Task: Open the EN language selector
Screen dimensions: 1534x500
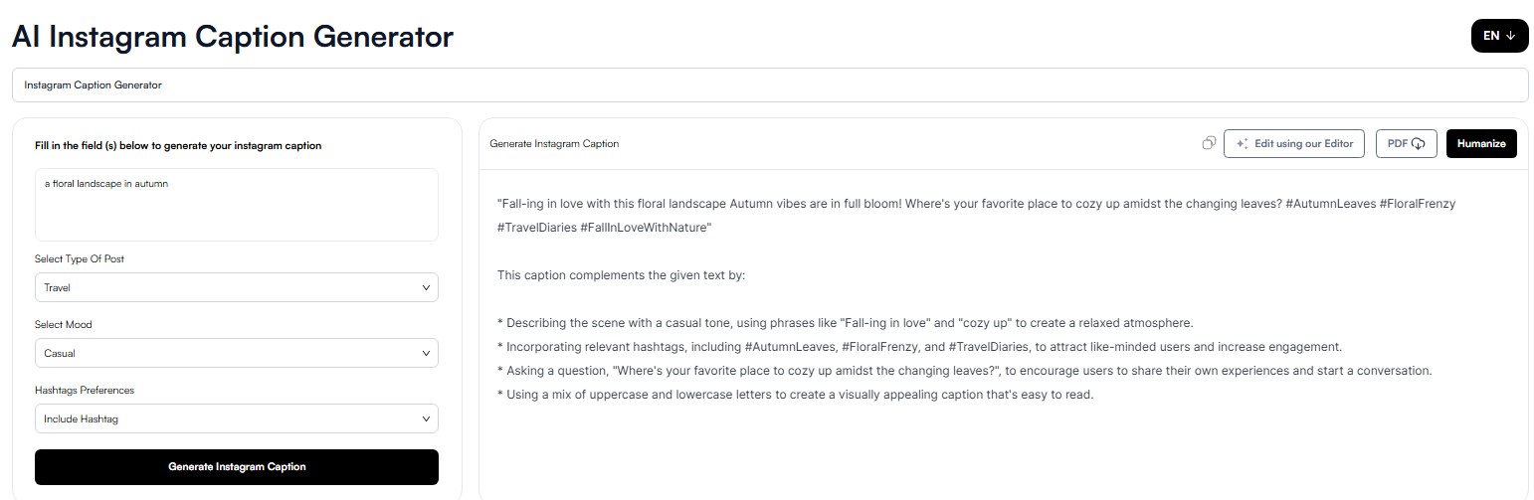Action: 1499,36
